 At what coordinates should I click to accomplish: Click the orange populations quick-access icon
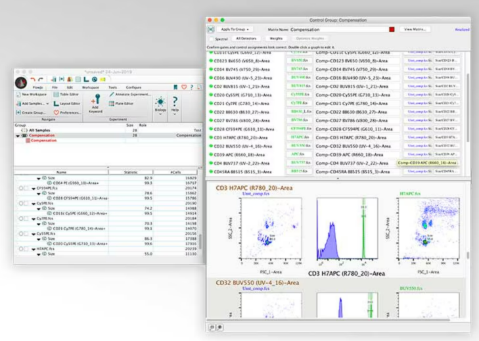point(70,80)
